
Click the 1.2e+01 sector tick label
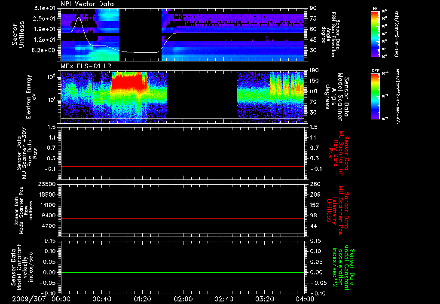click(x=45, y=40)
